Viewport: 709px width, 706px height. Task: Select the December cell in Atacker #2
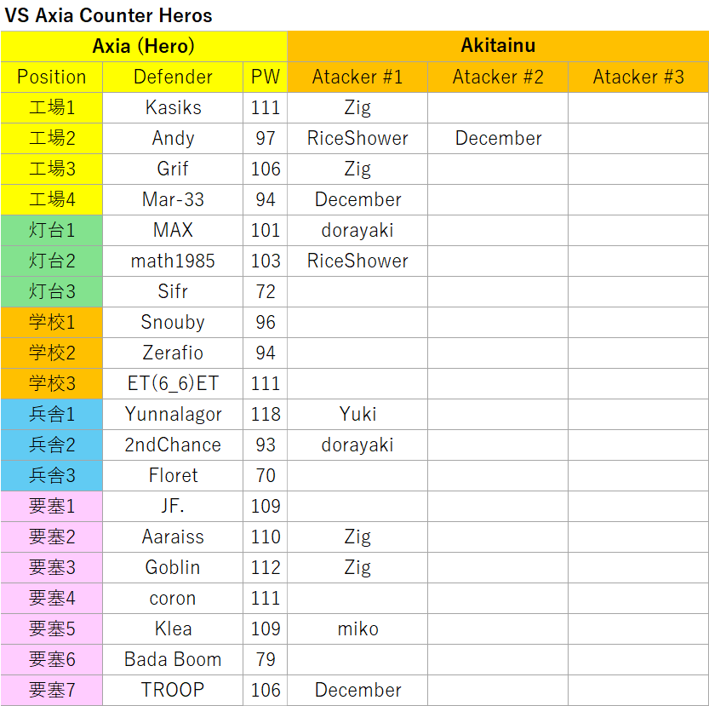(x=498, y=138)
